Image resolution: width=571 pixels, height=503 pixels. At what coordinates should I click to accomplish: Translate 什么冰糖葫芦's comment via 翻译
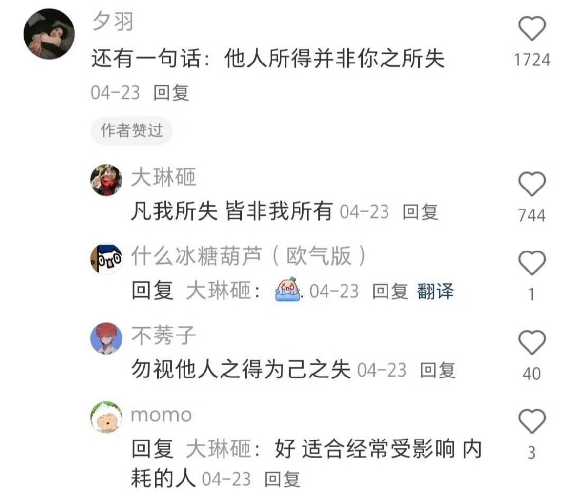(x=435, y=291)
